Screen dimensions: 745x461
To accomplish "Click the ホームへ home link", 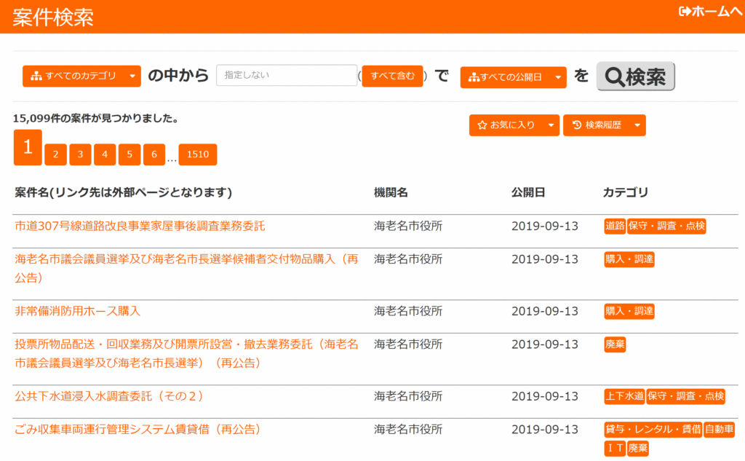I will click(709, 11).
